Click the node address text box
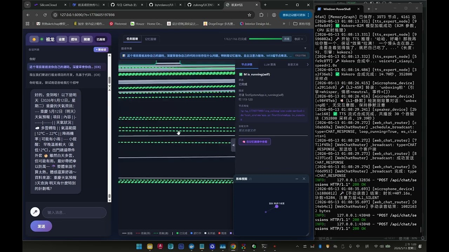Image resolution: width=449 pixels, height=252 pixels. pyautogui.click(x=273, y=115)
